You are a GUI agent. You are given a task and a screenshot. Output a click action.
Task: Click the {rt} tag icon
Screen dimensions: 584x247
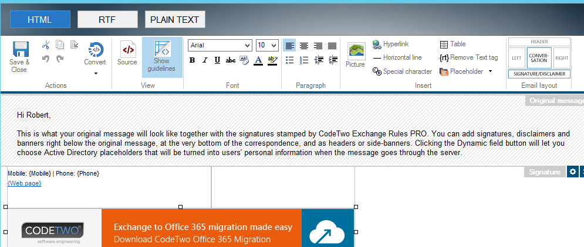tap(444, 57)
